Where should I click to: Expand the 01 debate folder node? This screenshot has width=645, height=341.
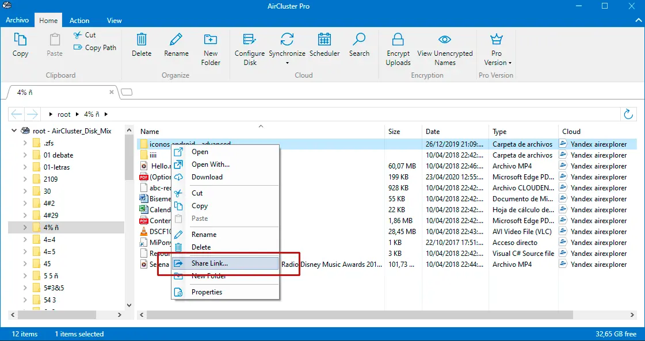25,155
